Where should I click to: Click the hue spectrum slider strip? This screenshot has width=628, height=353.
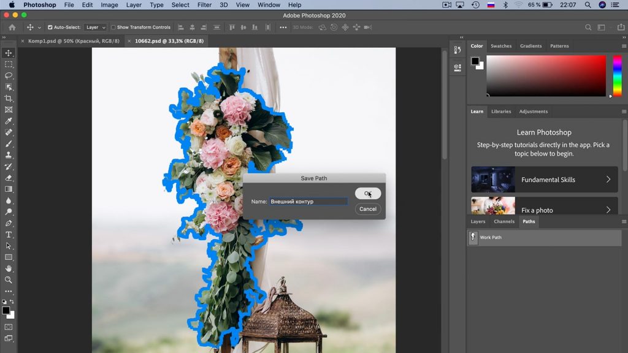click(617, 75)
